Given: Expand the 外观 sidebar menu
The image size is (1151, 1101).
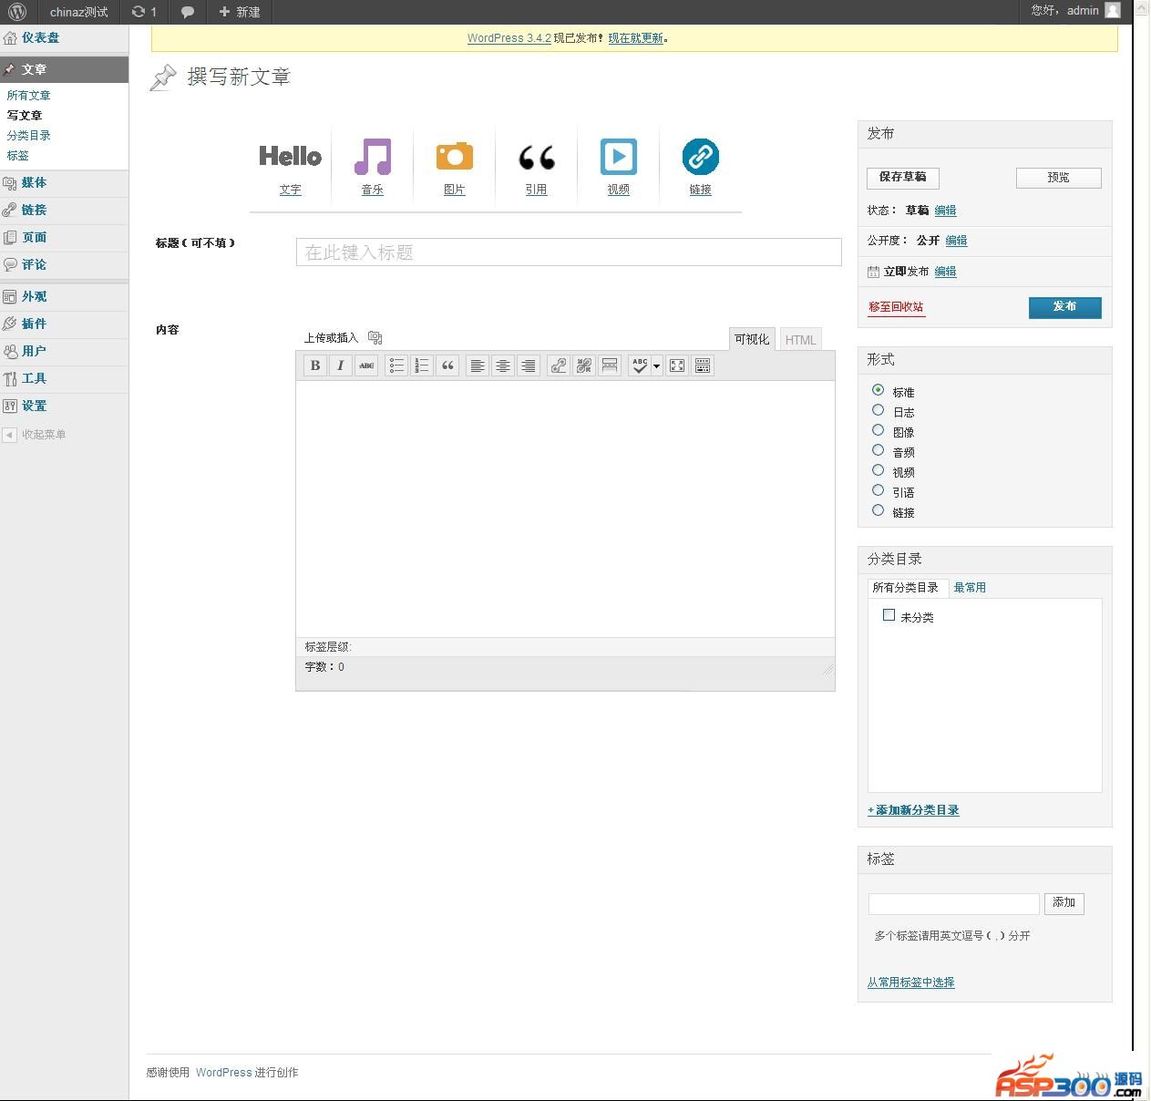Looking at the screenshot, I should pyautogui.click(x=35, y=296).
